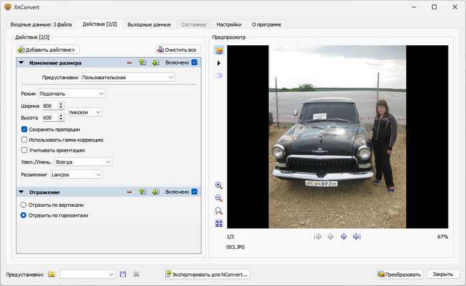Toggle the Сохранять пропорции checkbox
The height and width of the screenshot is (286, 466).
point(25,129)
